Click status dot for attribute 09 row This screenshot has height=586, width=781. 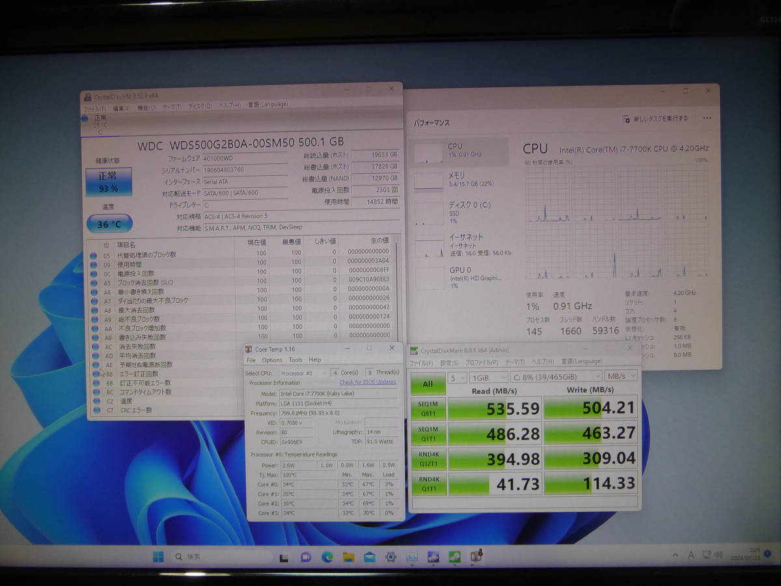(x=94, y=264)
